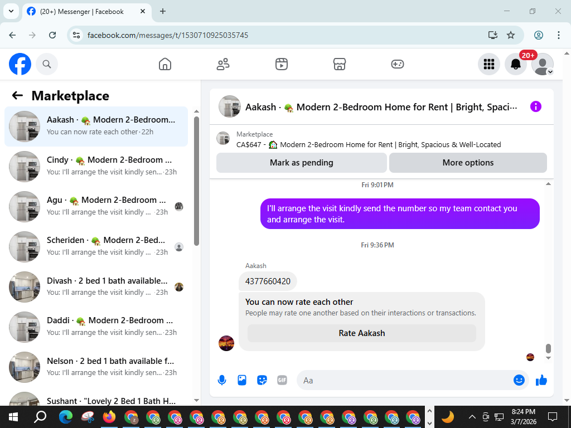This screenshot has width=571, height=428.
Task: Click the browser back arrow
Action: tap(12, 35)
